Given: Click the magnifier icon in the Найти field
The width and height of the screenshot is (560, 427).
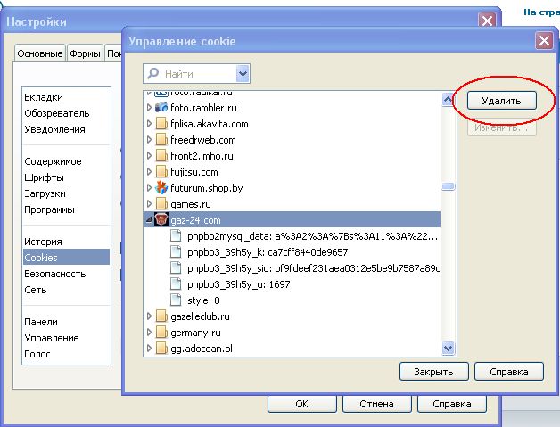Looking at the screenshot, I should (x=154, y=74).
